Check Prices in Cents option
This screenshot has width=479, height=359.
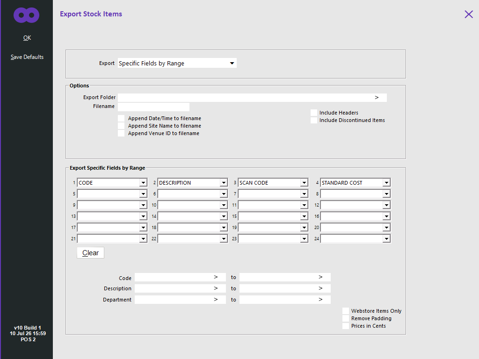(346, 326)
